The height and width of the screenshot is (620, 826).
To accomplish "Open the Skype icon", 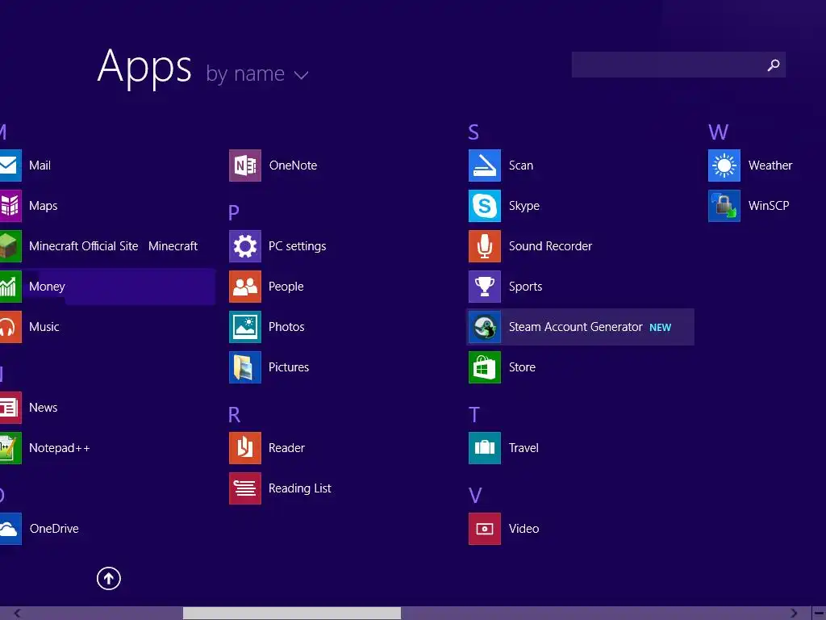I will click(485, 206).
